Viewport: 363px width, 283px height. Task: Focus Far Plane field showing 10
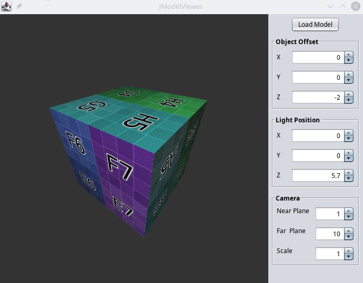click(x=330, y=234)
